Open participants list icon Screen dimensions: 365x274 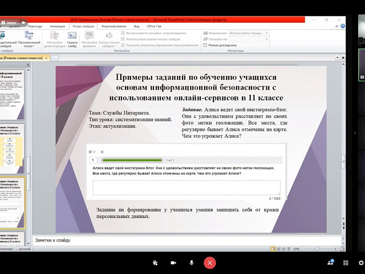(x=331, y=262)
